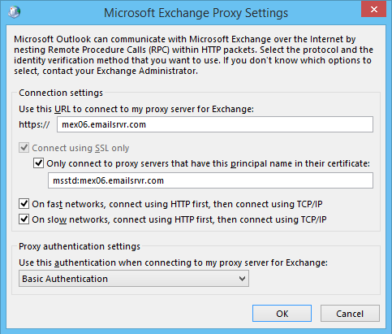
Task: Disable the On fast networks HTTP first checkbox
Action: [x=24, y=204]
